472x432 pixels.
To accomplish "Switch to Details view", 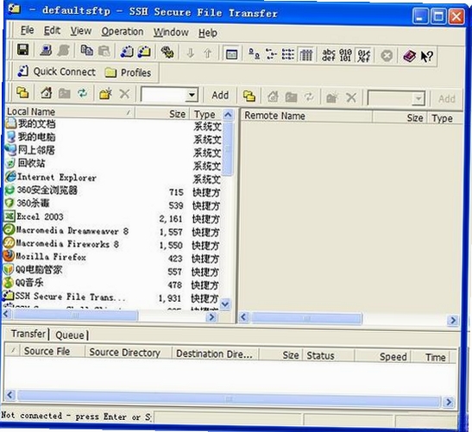I will 306,55.
